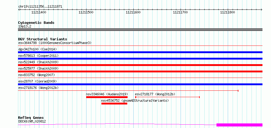271x128 pixels.
Task: Click the right arrow of the ruler
Action: 262,10
